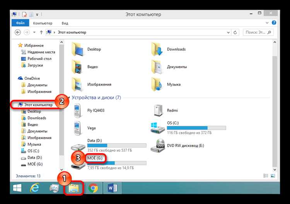Open Google Chrome from the taskbar

point(93,188)
